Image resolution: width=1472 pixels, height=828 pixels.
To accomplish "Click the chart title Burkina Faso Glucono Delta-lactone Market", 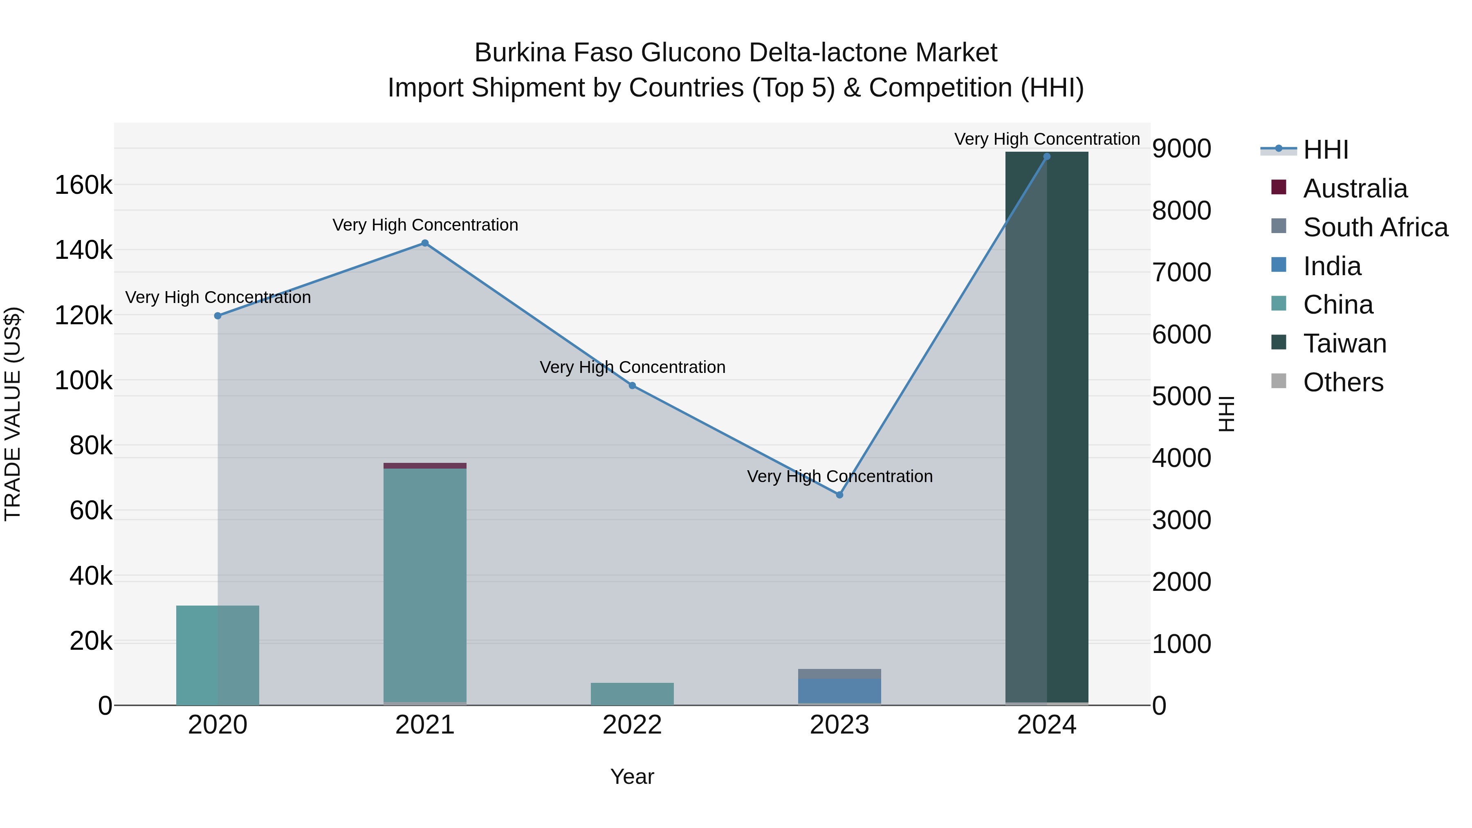I will [x=736, y=53].
